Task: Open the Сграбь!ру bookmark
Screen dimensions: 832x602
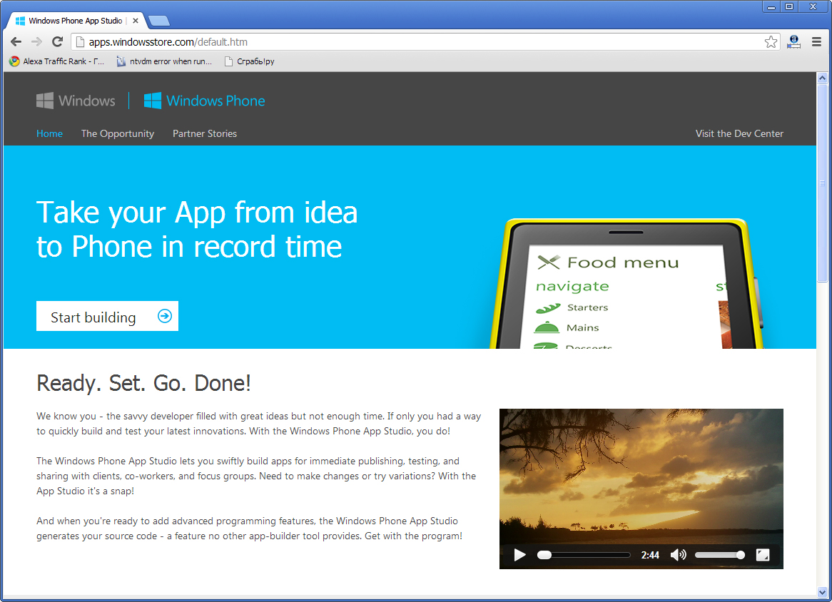Action: (x=250, y=61)
